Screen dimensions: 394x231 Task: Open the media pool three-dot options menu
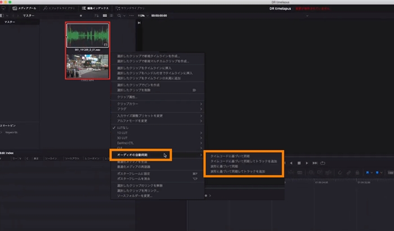point(131,16)
